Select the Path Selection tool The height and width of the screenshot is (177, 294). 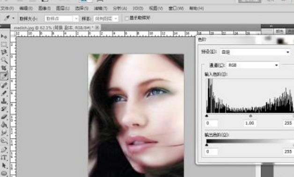4,166
